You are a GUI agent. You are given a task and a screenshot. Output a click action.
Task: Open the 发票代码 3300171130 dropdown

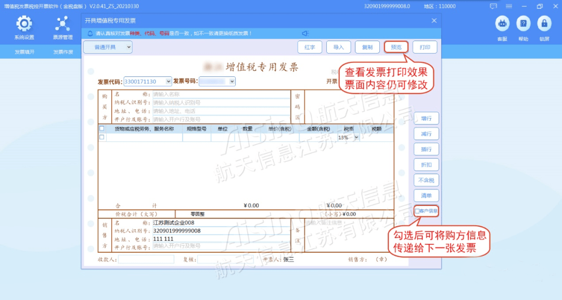168,82
